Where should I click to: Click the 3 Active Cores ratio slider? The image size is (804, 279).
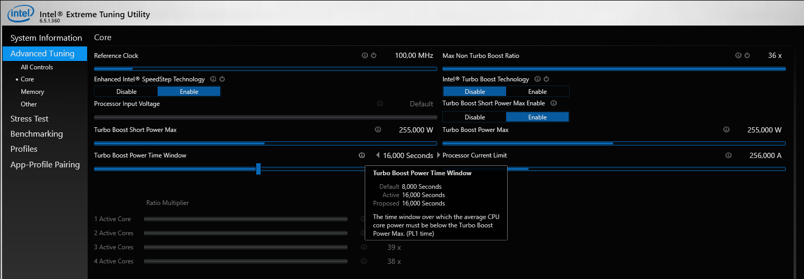pyautogui.click(x=246, y=247)
